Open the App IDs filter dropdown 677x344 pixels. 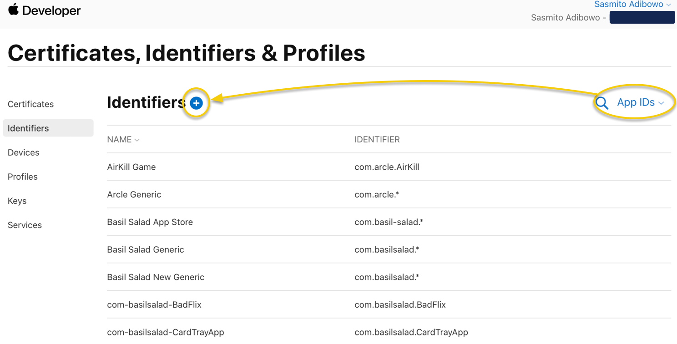tap(640, 103)
